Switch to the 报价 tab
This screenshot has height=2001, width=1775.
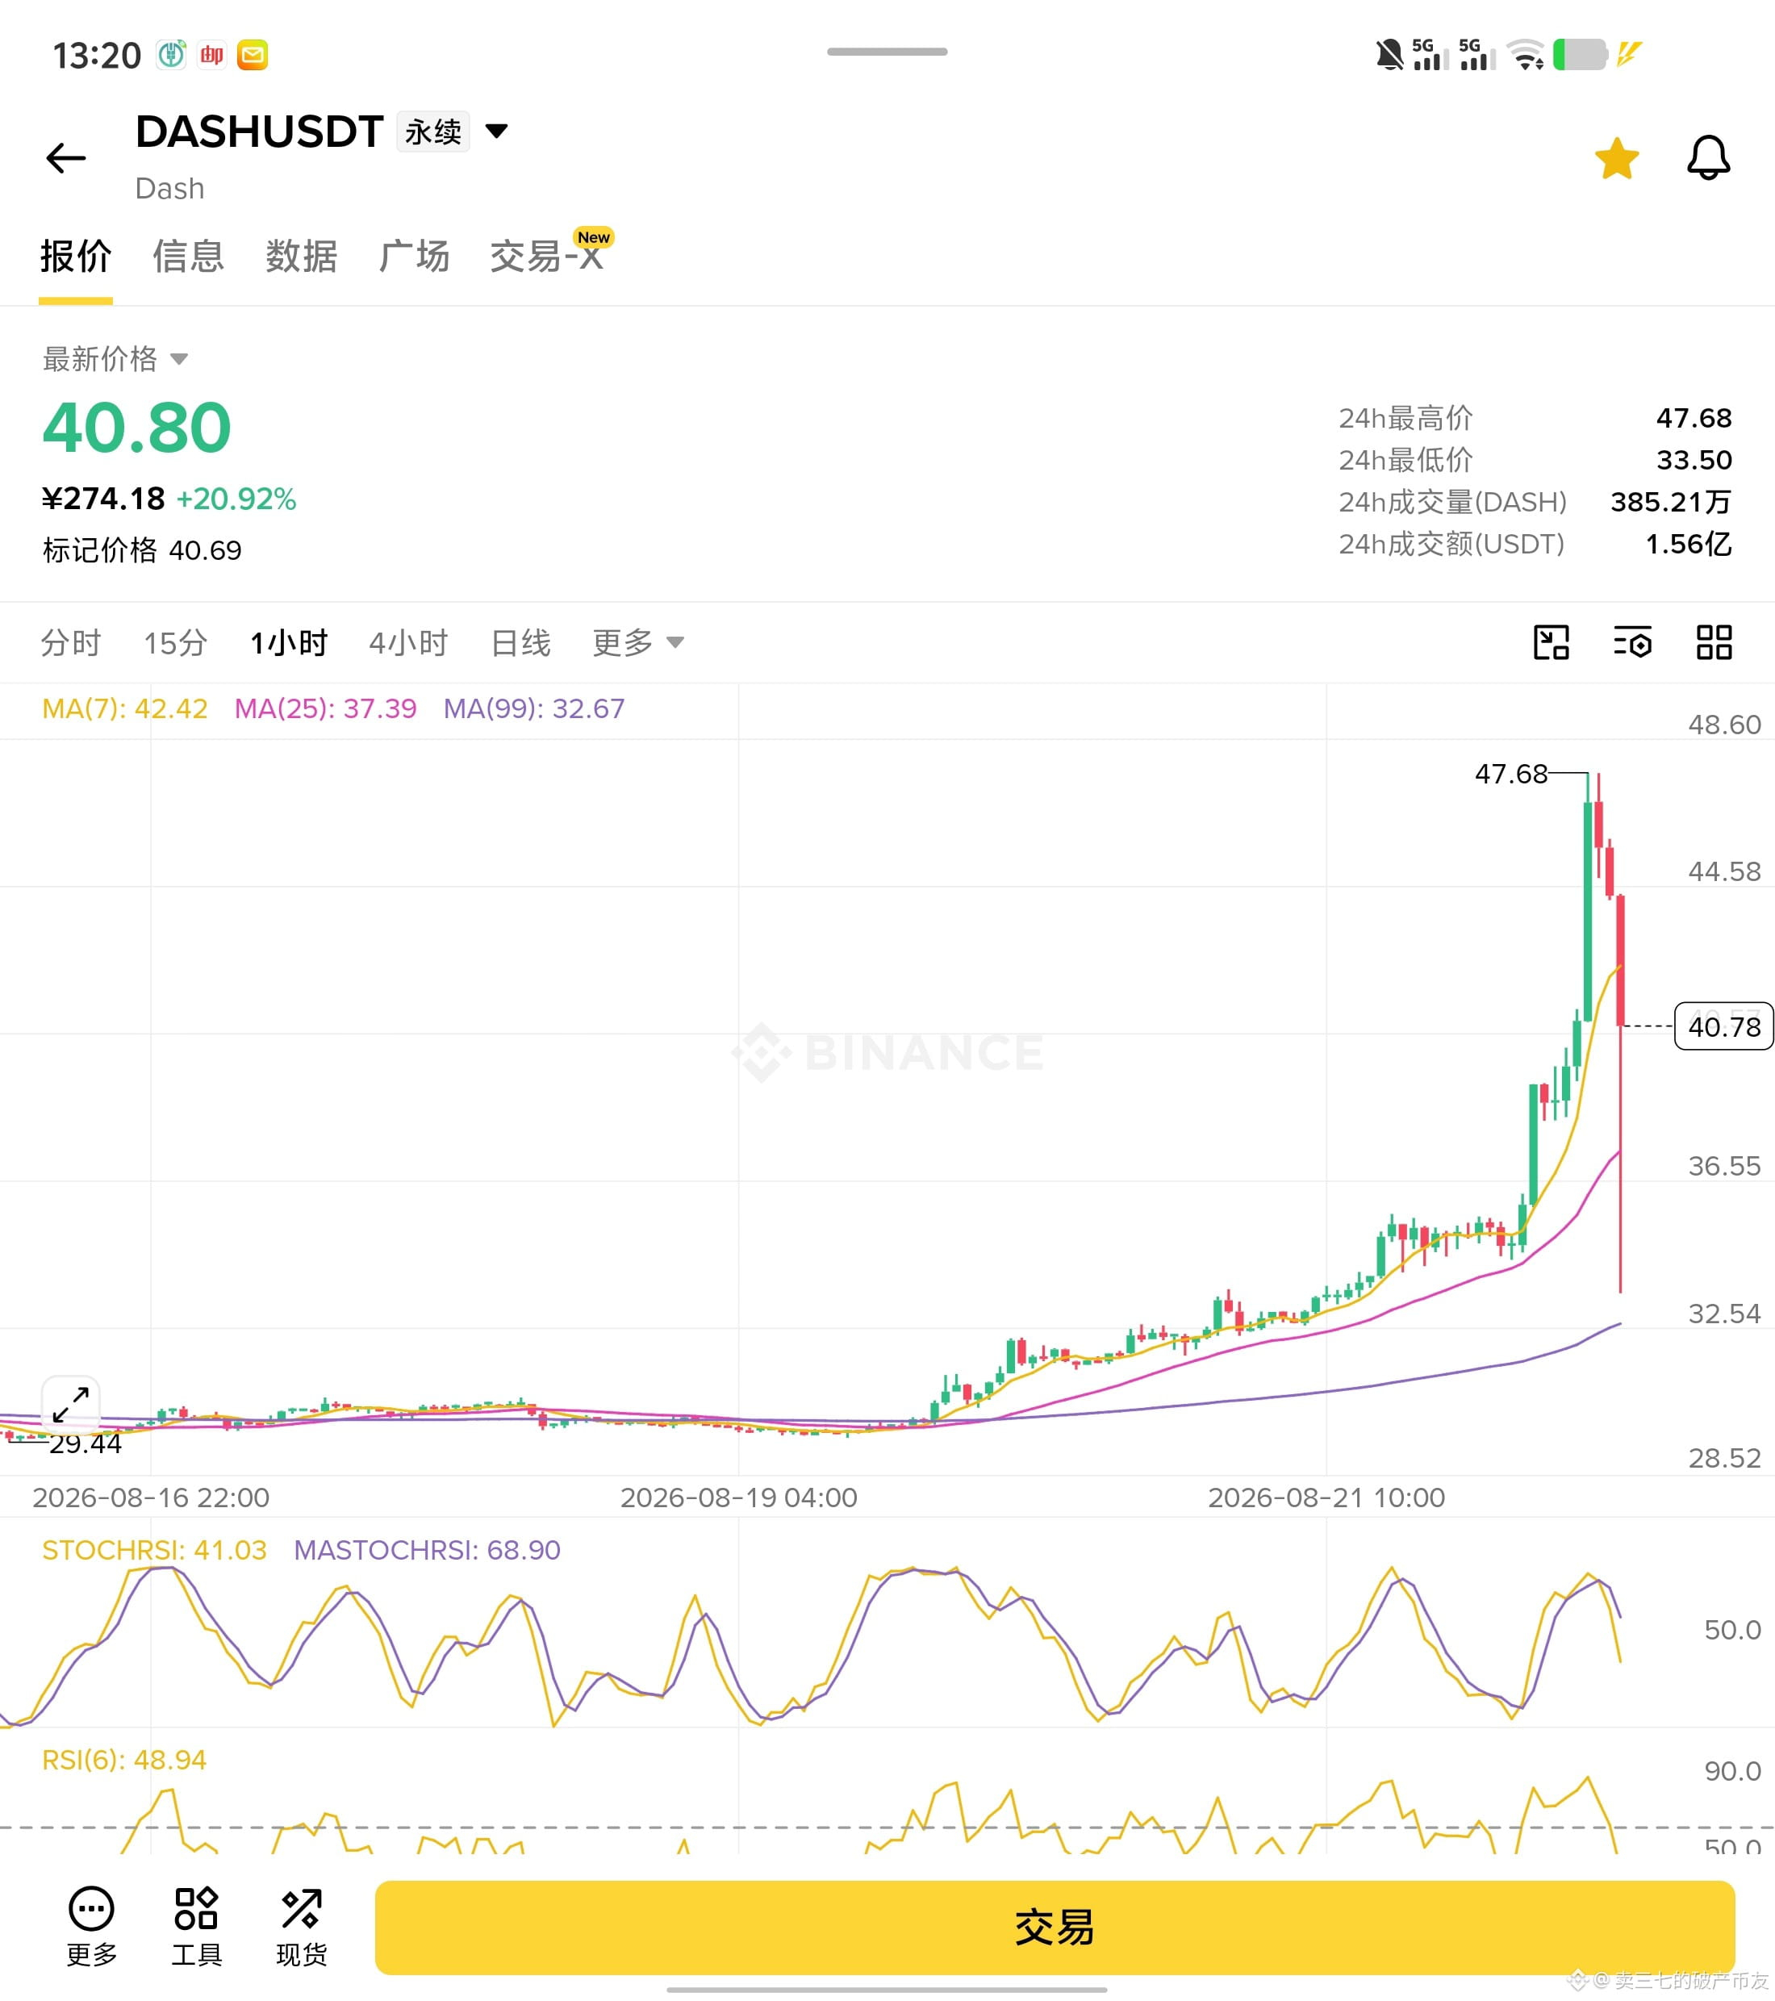coord(75,257)
